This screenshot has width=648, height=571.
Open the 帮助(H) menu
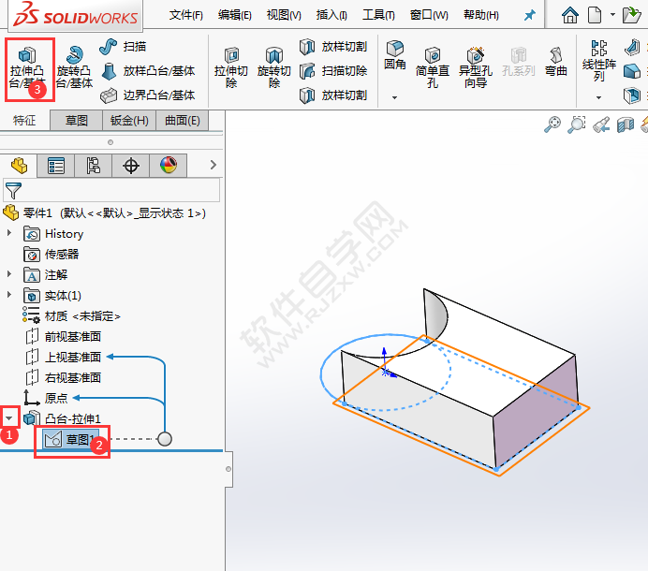click(x=481, y=15)
